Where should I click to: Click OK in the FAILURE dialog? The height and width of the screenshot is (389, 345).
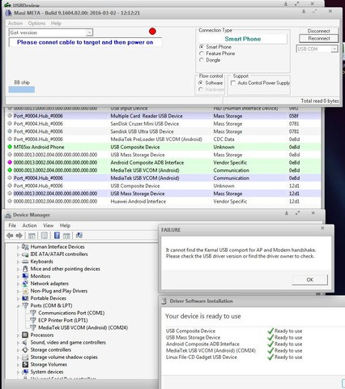click(310, 280)
